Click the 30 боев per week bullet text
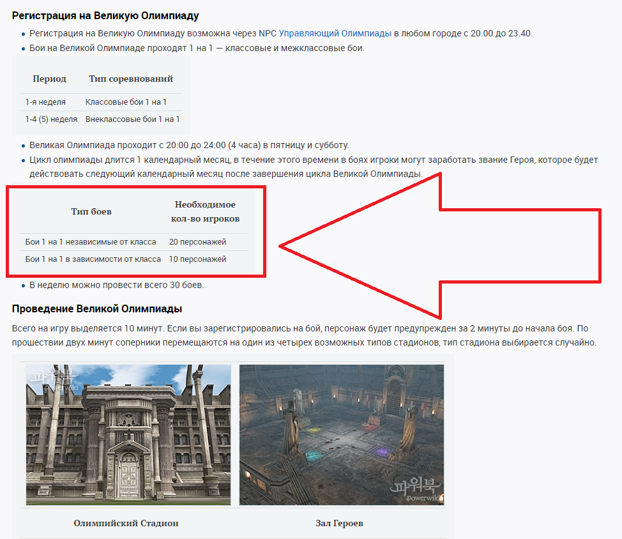622x539 pixels. [117, 285]
